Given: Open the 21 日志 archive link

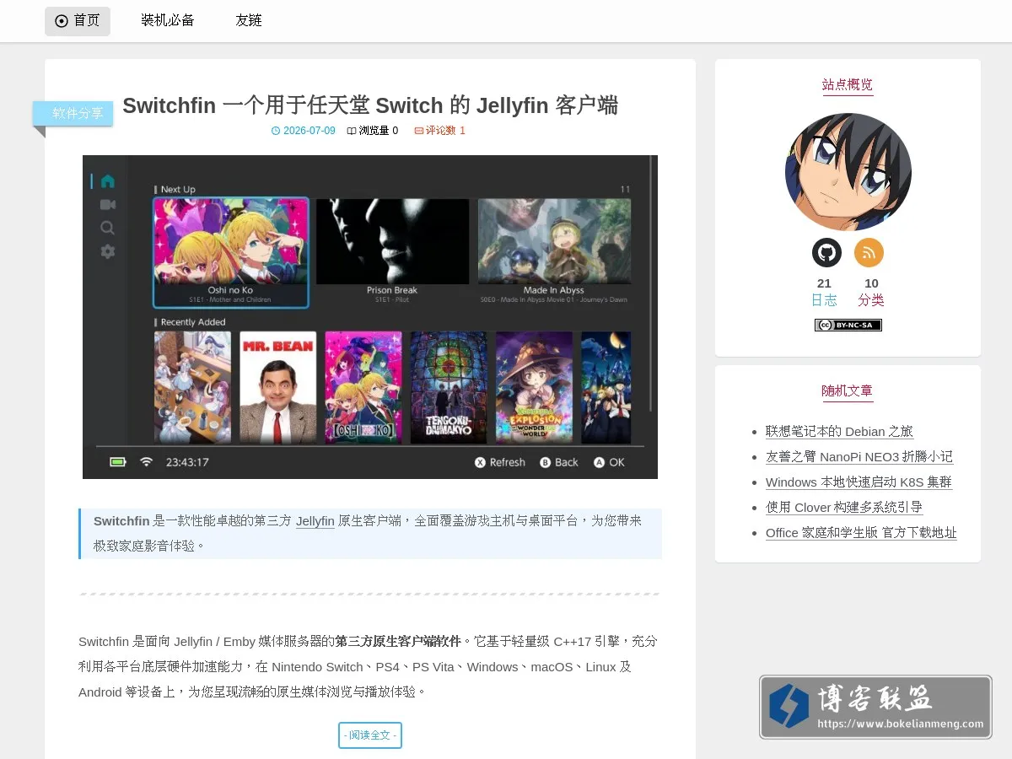Looking at the screenshot, I should click(x=824, y=292).
